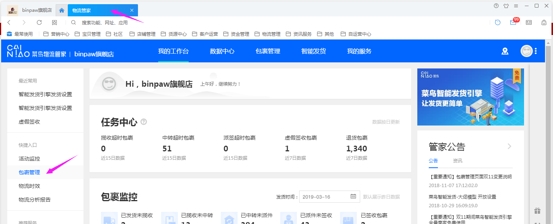Switch to the 物流管家 browser tab

pyautogui.click(x=103, y=10)
